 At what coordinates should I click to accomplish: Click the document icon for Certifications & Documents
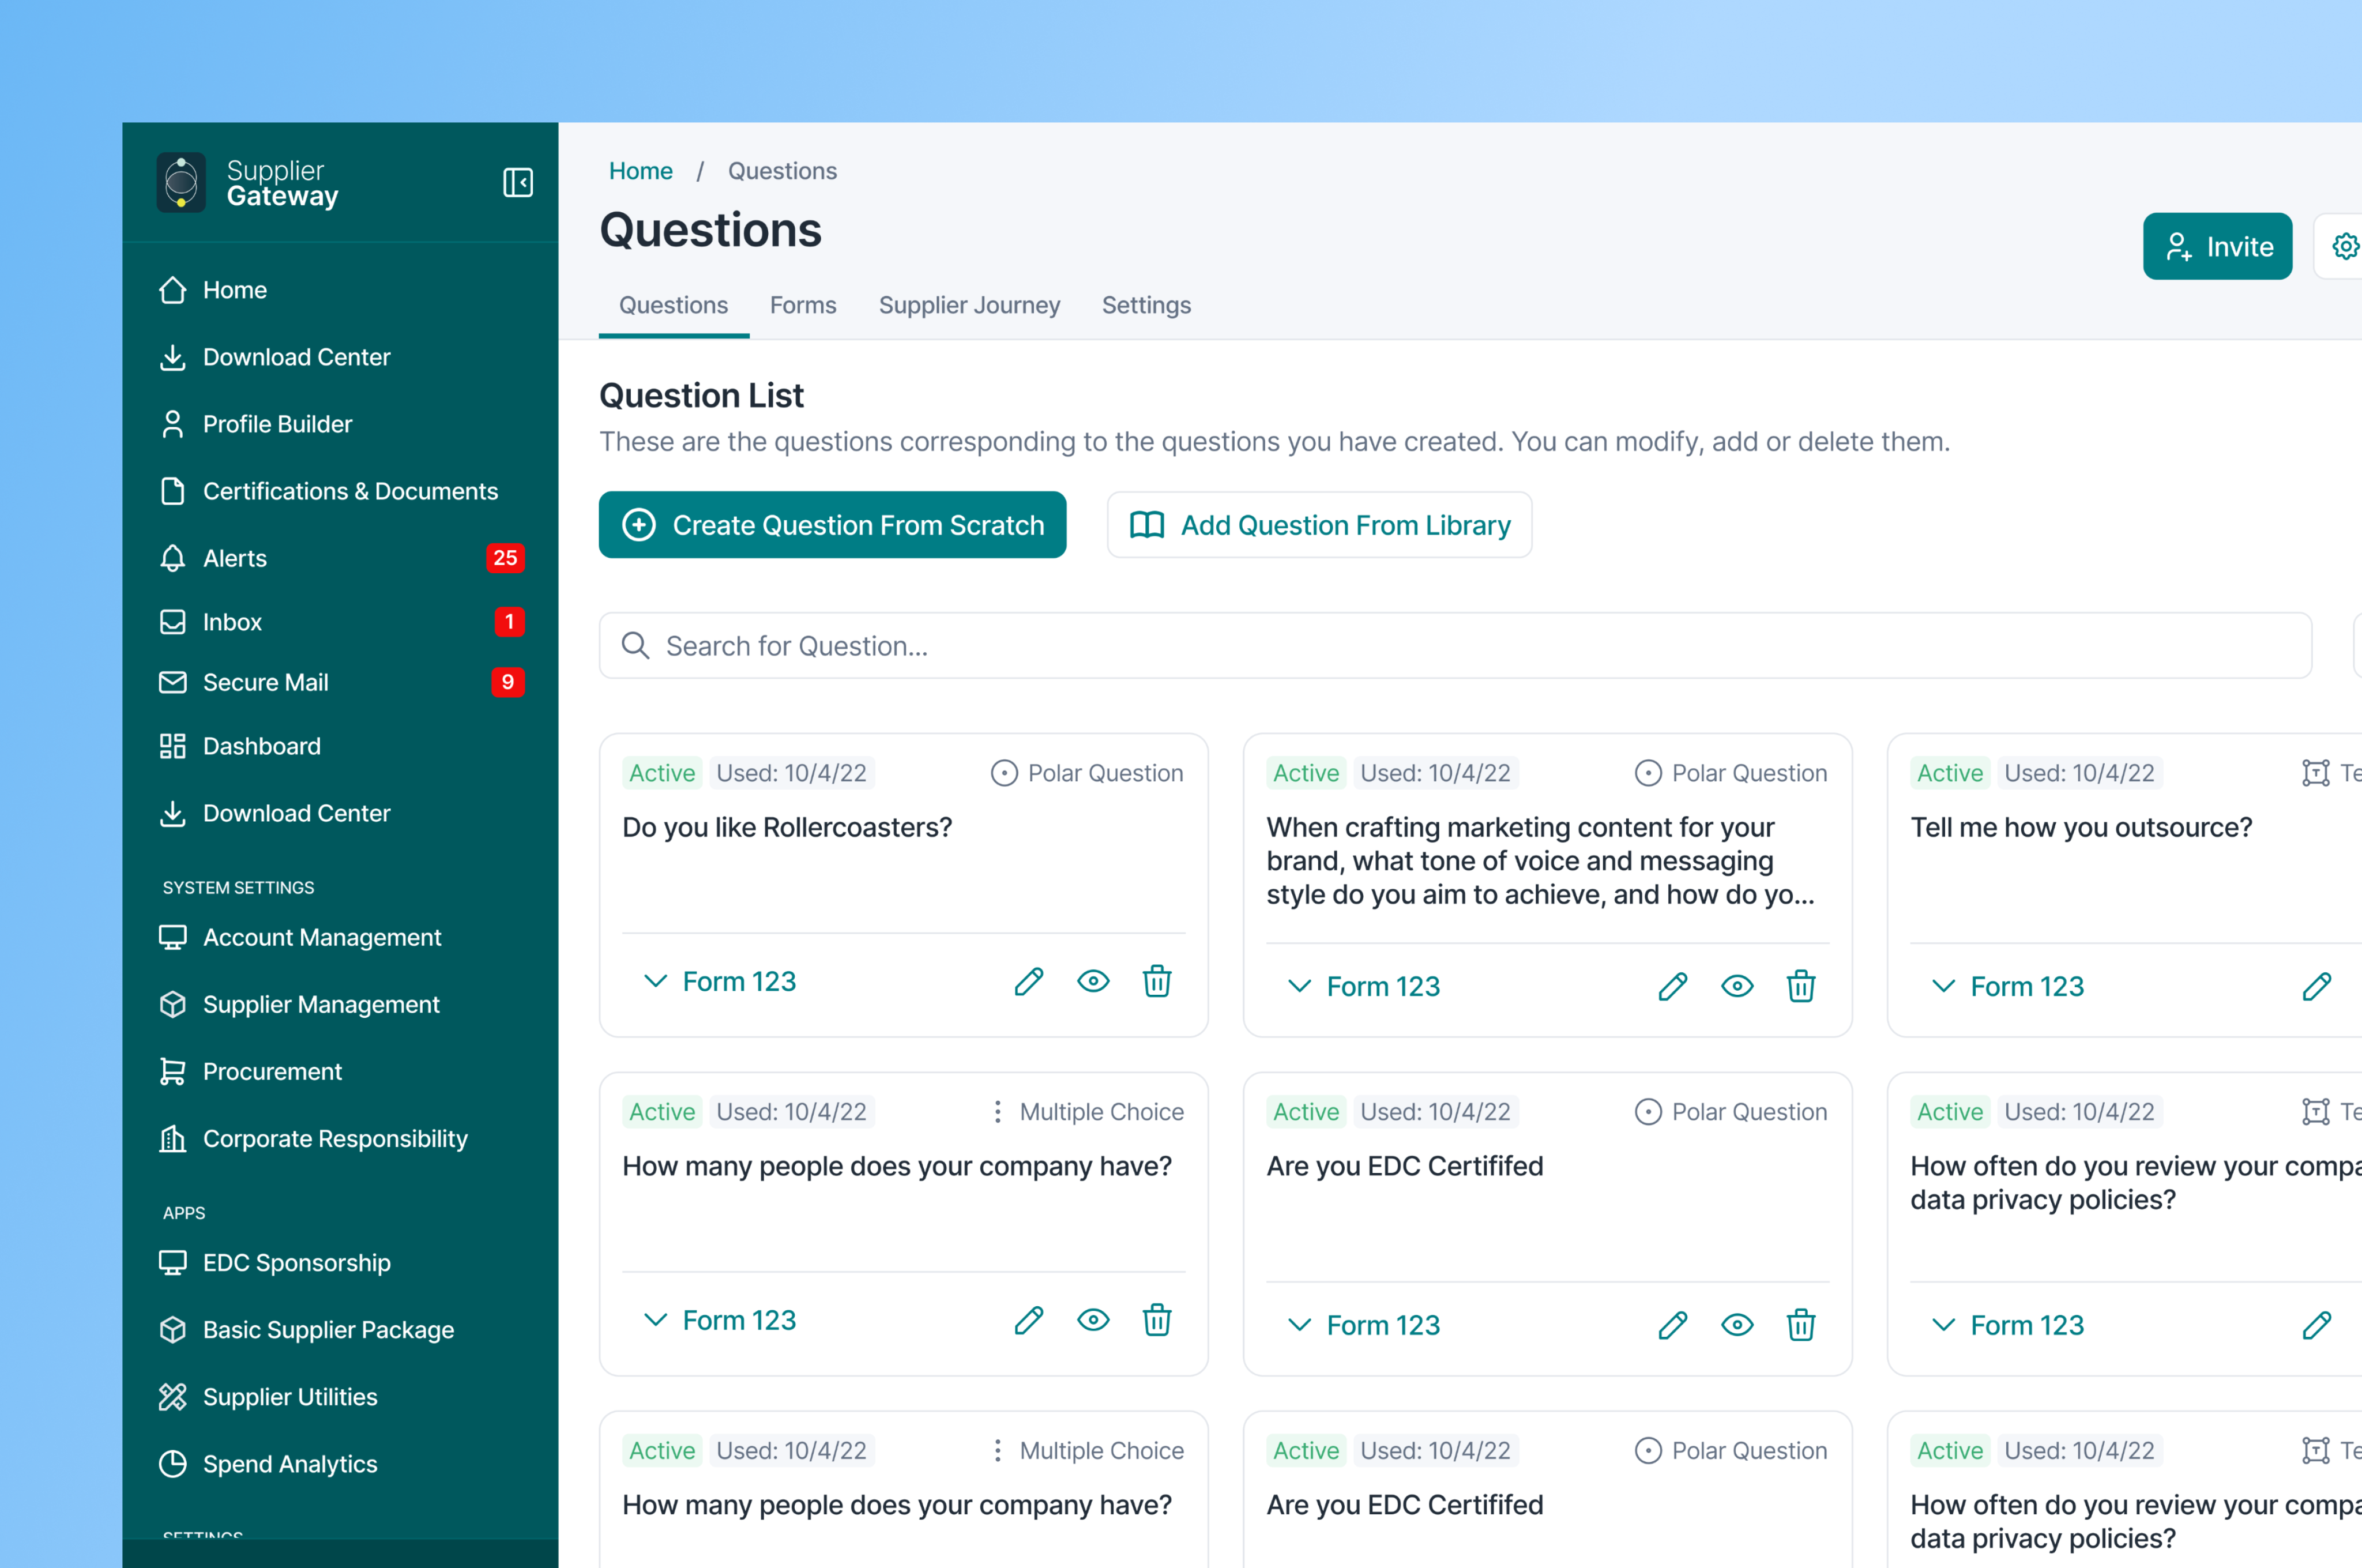pyautogui.click(x=173, y=491)
